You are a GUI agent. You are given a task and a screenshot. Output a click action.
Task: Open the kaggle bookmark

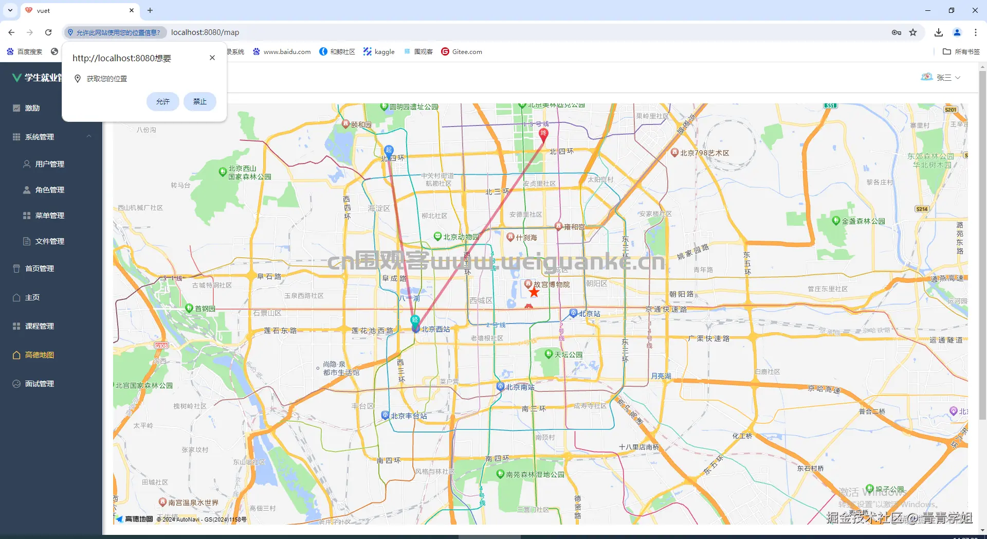point(379,51)
